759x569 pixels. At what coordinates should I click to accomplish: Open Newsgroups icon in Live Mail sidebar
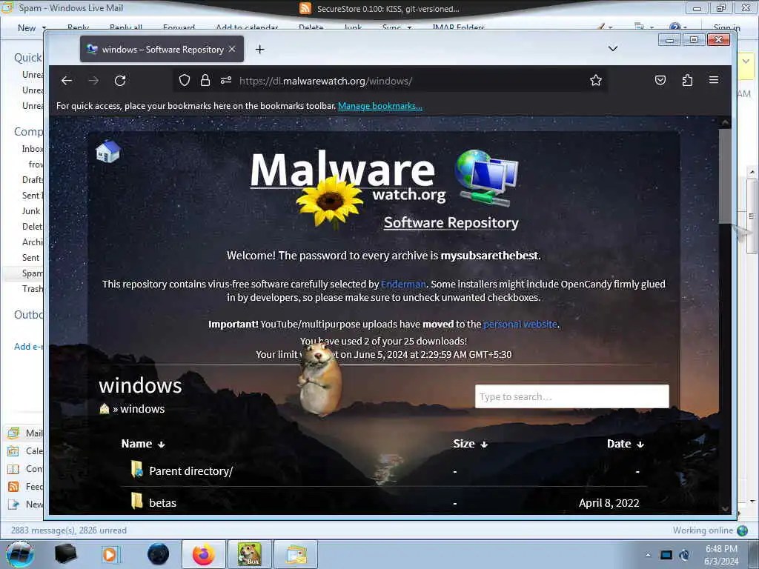click(13, 504)
